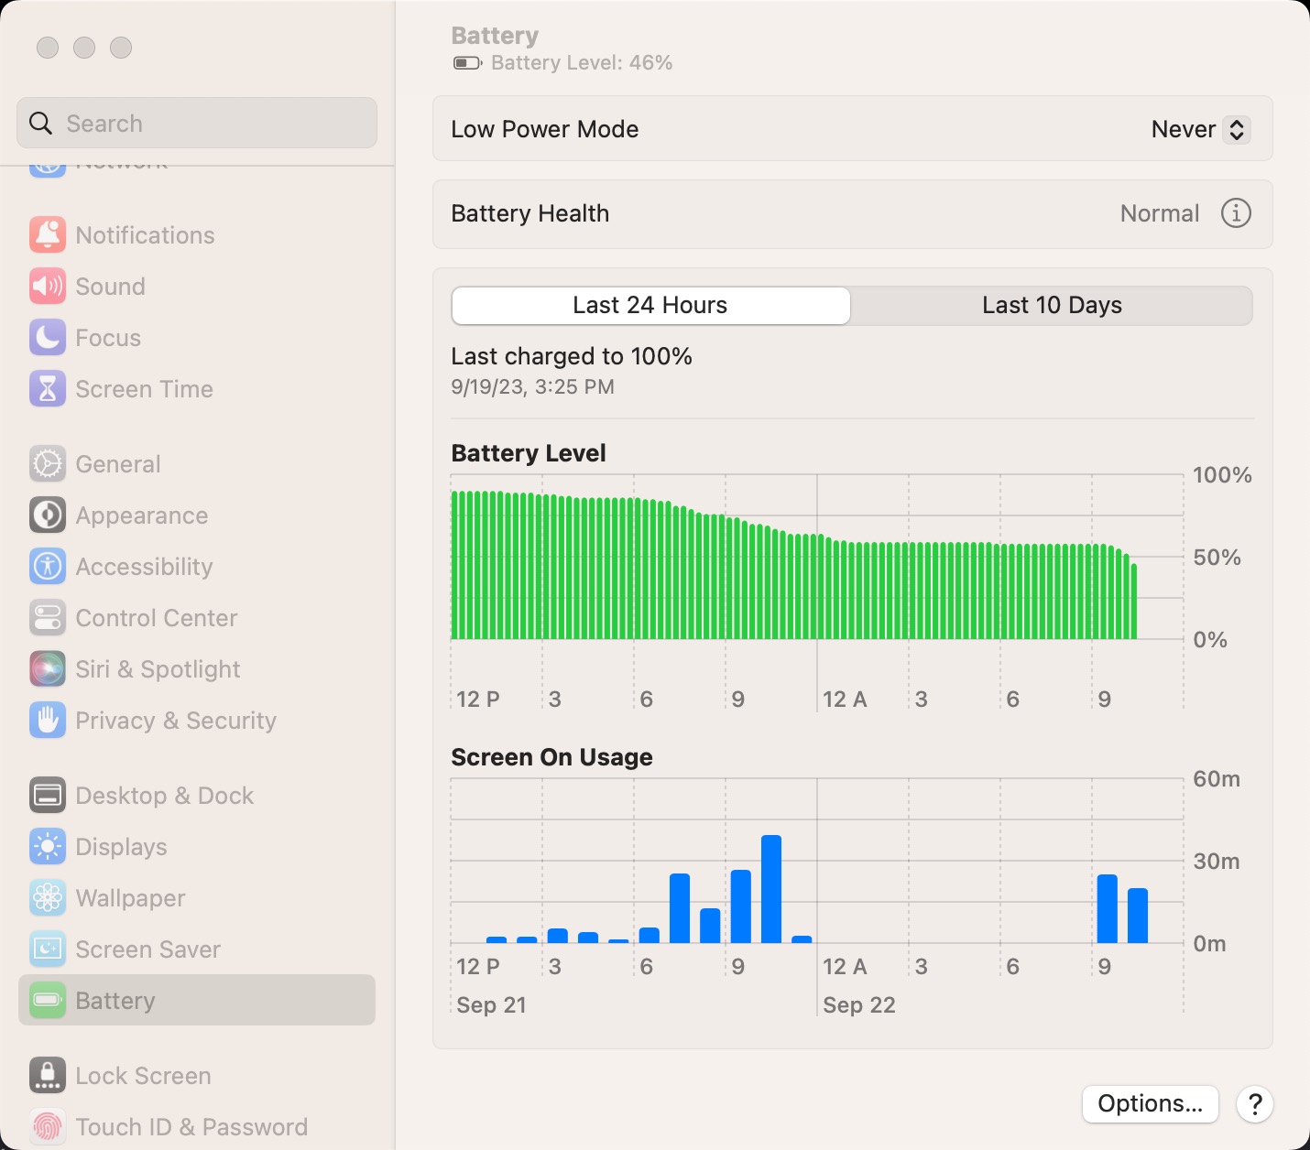Select the Sound label in sidebar
This screenshot has width=1310, height=1150.
(111, 287)
